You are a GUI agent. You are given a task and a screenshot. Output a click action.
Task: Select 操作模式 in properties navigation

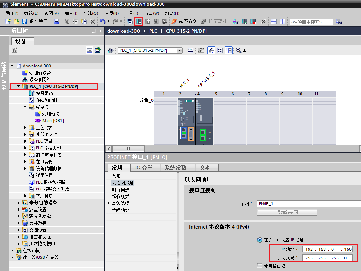pyautogui.click(x=120, y=197)
